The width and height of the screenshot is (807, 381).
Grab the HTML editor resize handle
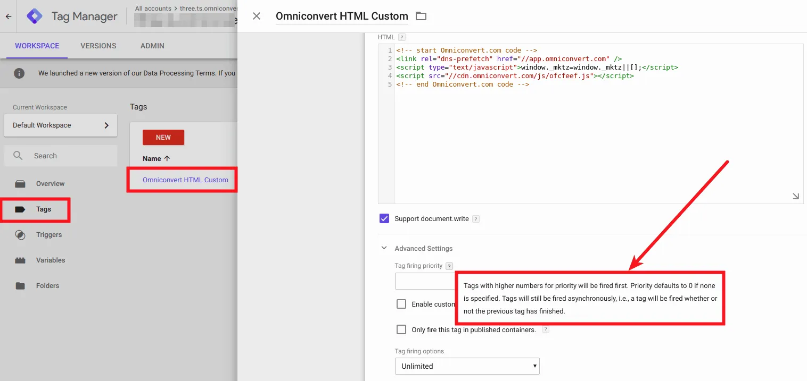pyautogui.click(x=796, y=196)
